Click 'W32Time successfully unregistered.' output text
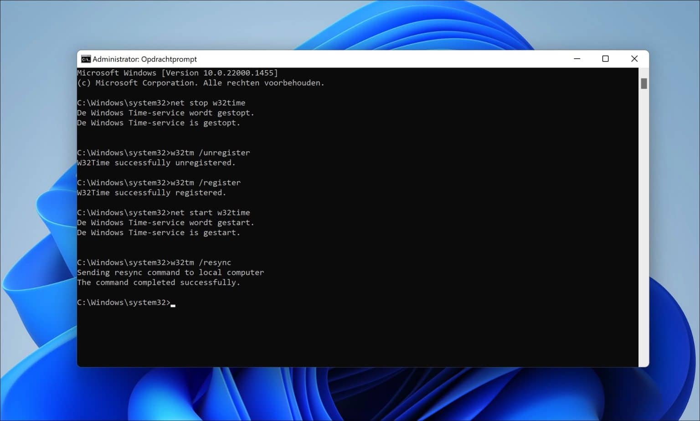The width and height of the screenshot is (700, 421). point(156,163)
